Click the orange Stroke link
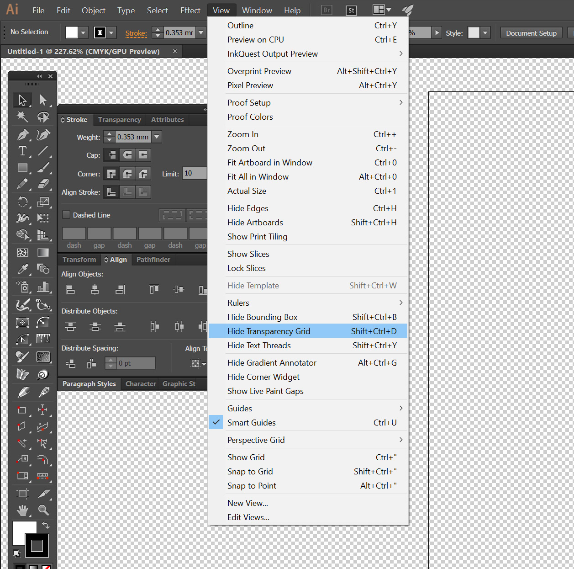Image resolution: width=574 pixels, height=569 pixels. coord(136,33)
